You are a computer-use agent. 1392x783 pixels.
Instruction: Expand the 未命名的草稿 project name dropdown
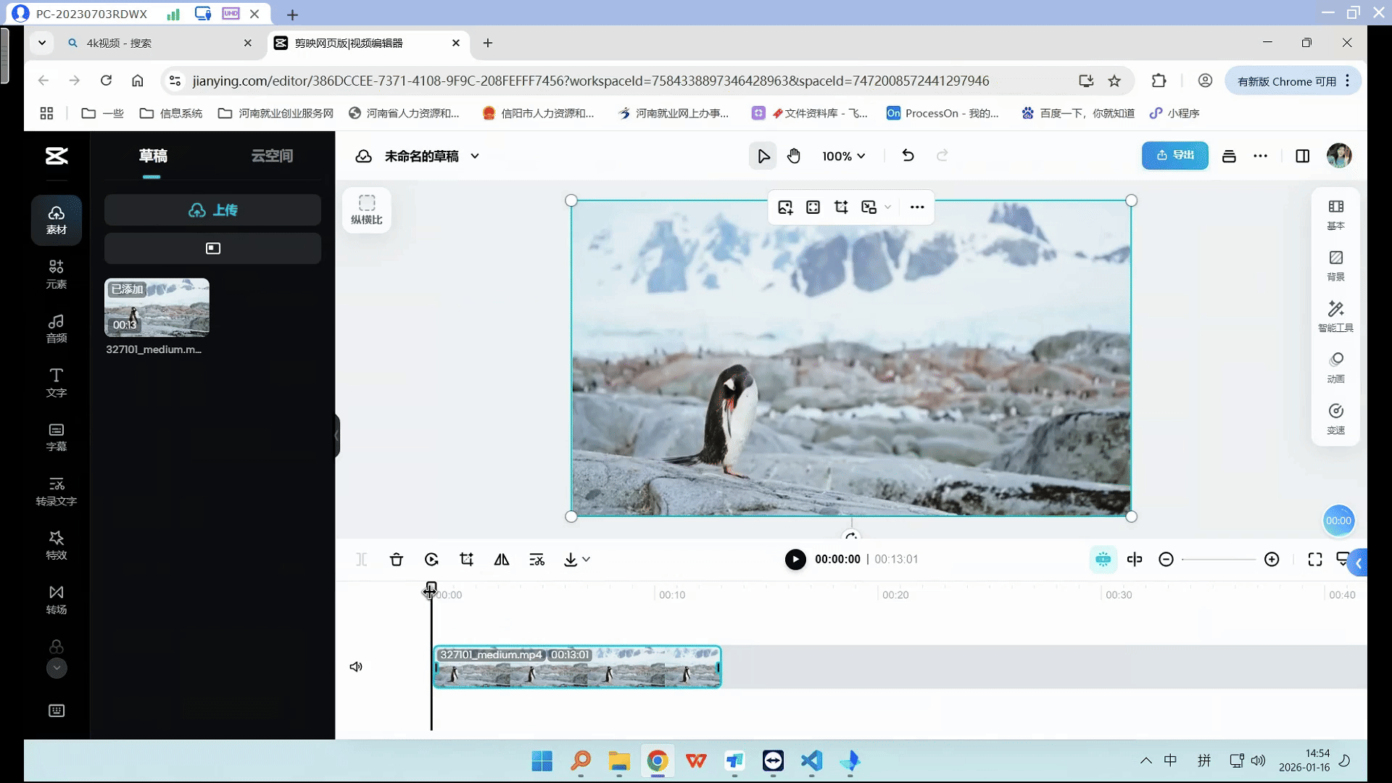click(x=475, y=156)
